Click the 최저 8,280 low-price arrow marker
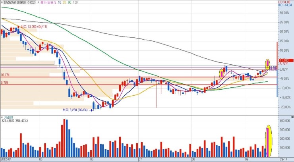 tap(91, 110)
